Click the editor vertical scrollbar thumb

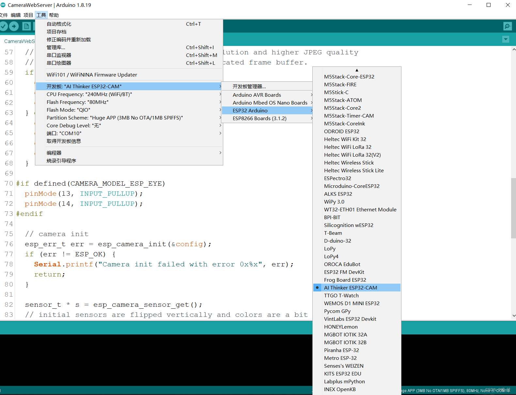coord(513,208)
